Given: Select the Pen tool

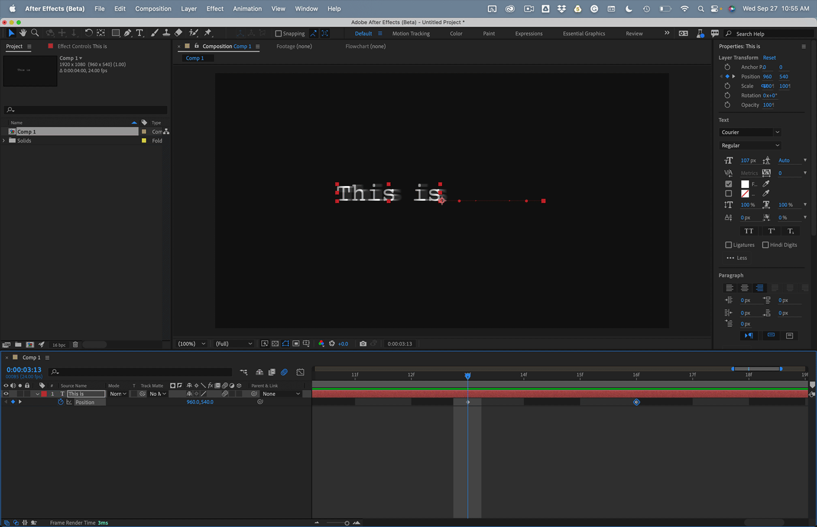Looking at the screenshot, I should pos(128,33).
